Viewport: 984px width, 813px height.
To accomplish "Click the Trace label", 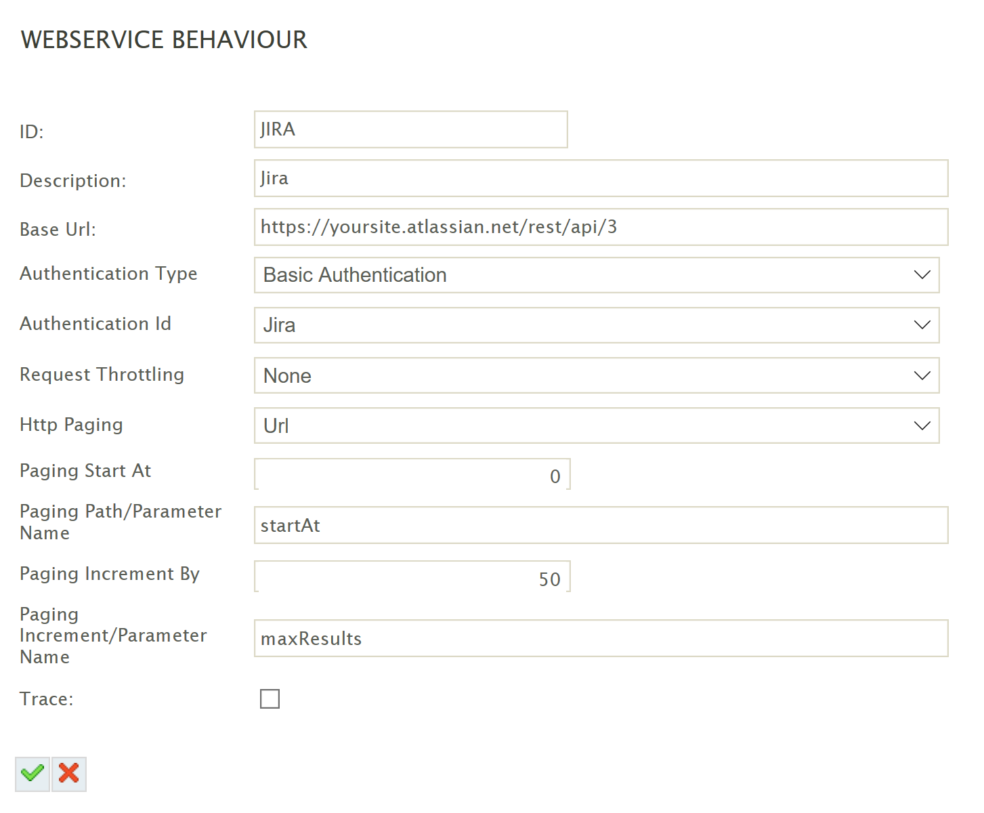I will pos(46,699).
